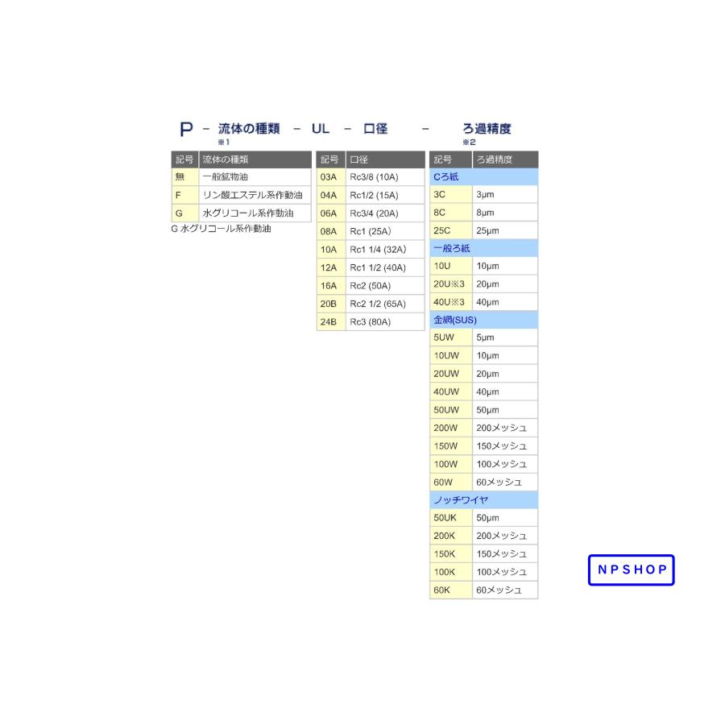Viewport: 725px width, 725px height.
Task: Click the NPSHOP logo button
Action: (x=631, y=570)
